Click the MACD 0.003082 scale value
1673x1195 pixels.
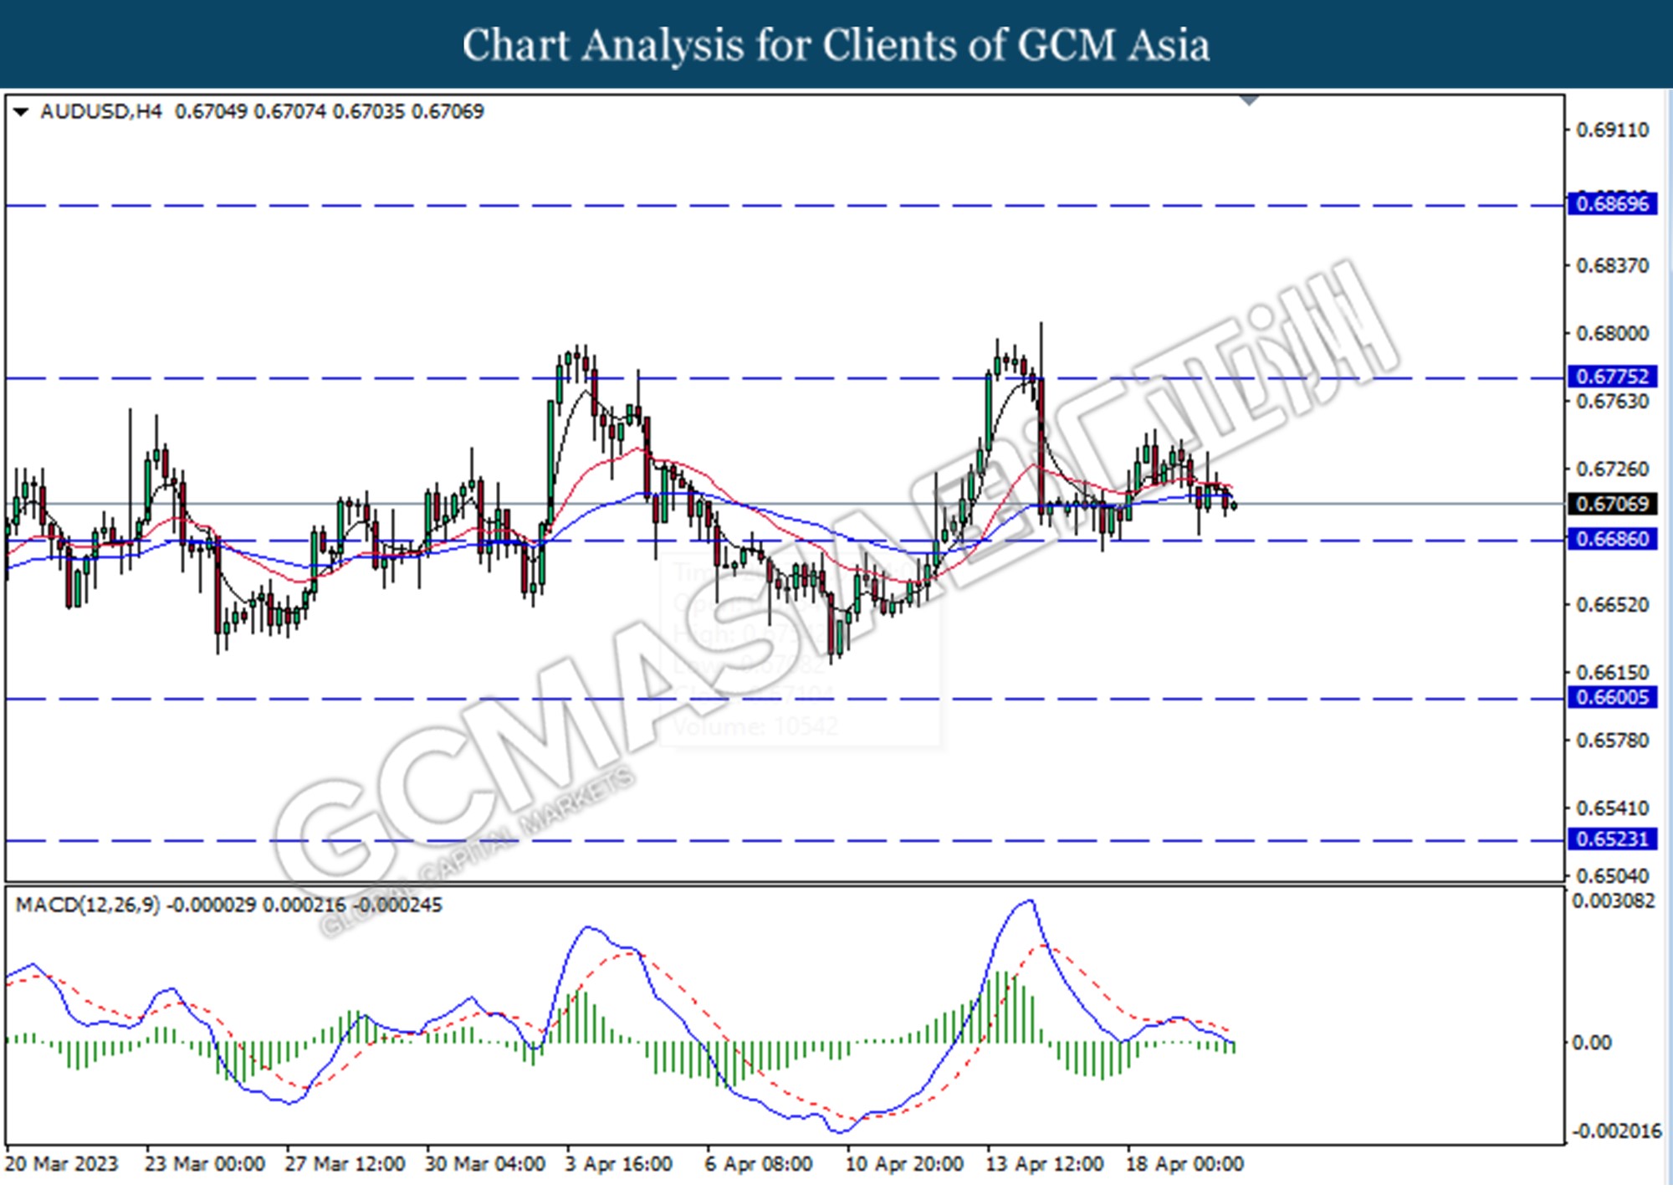[x=1614, y=900]
